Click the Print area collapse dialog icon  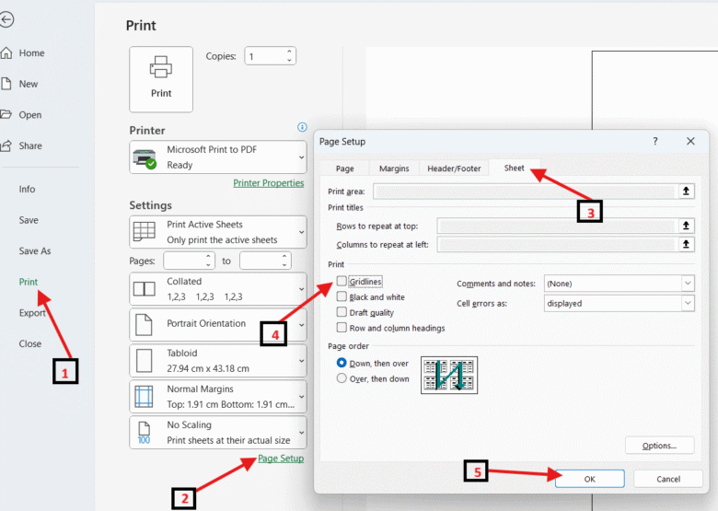686,191
